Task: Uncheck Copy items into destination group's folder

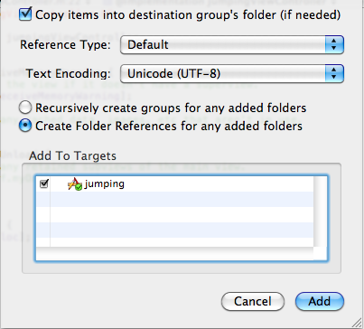Action: click(25, 14)
